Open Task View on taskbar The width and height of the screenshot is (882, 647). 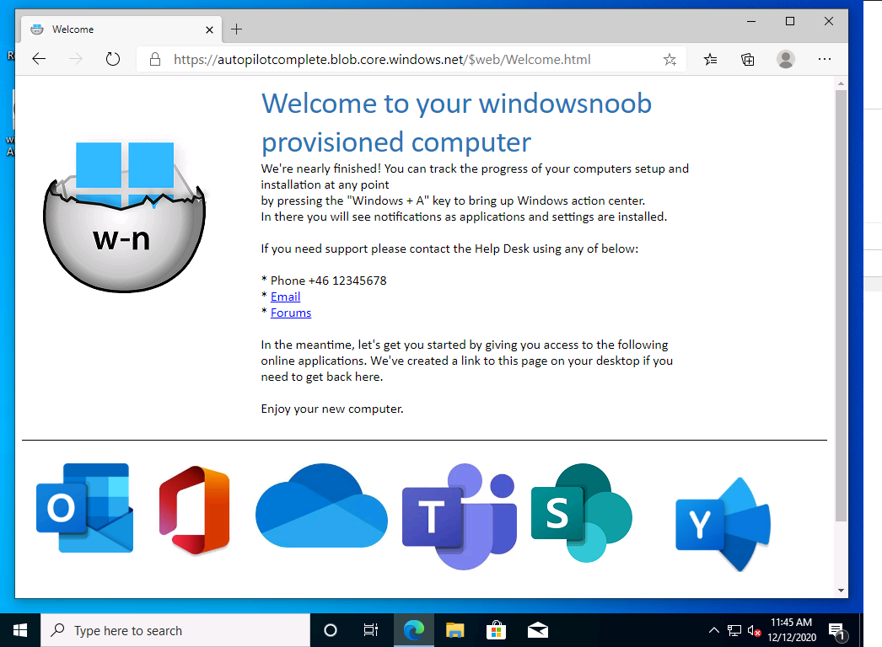tap(371, 631)
